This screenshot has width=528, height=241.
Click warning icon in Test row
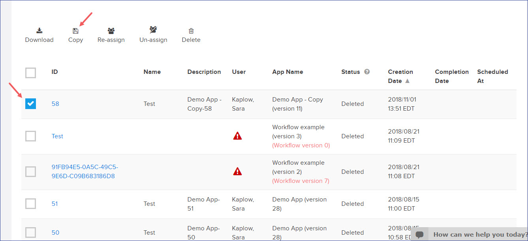(x=237, y=136)
